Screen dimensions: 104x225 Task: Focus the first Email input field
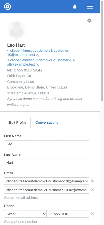point(47,181)
